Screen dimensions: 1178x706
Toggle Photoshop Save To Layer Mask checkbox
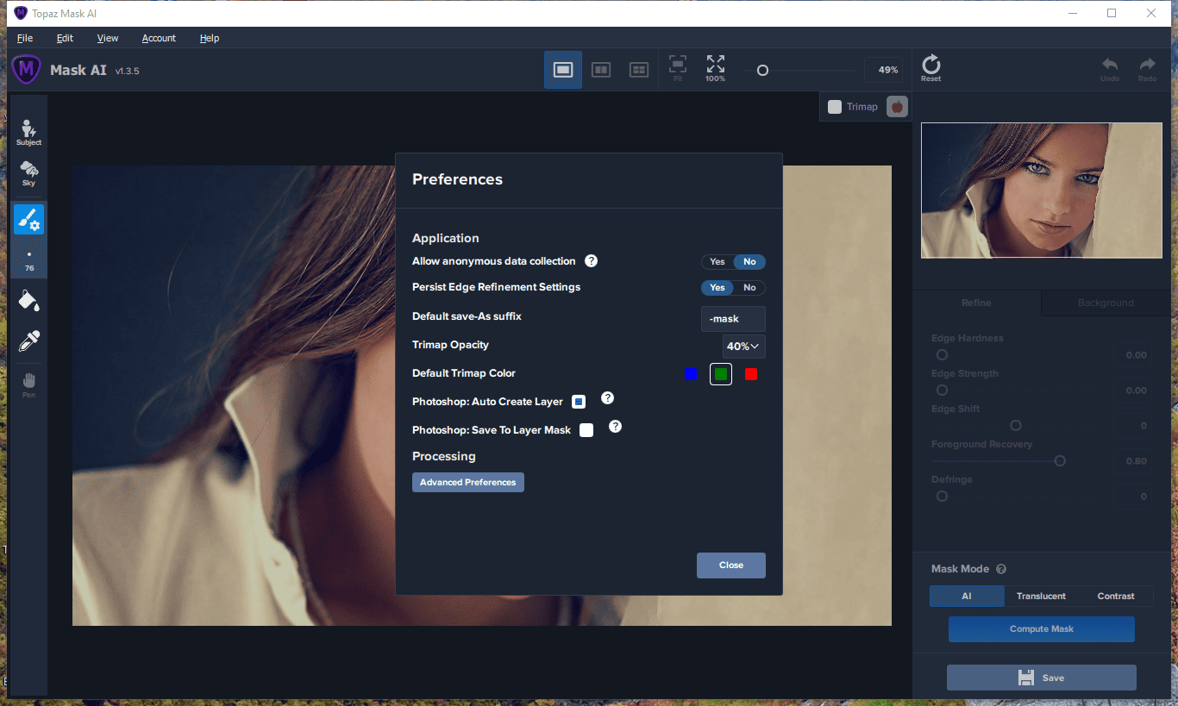click(586, 430)
